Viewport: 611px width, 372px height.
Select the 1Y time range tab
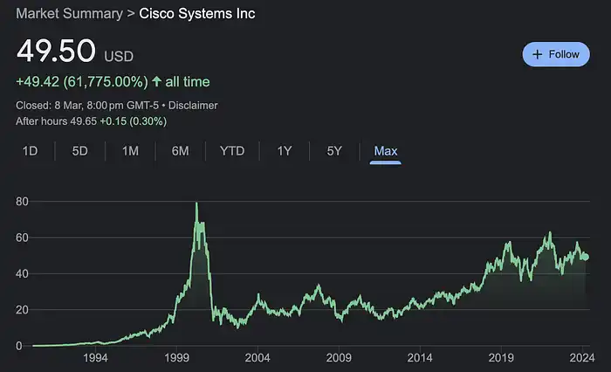pyautogui.click(x=285, y=151)
